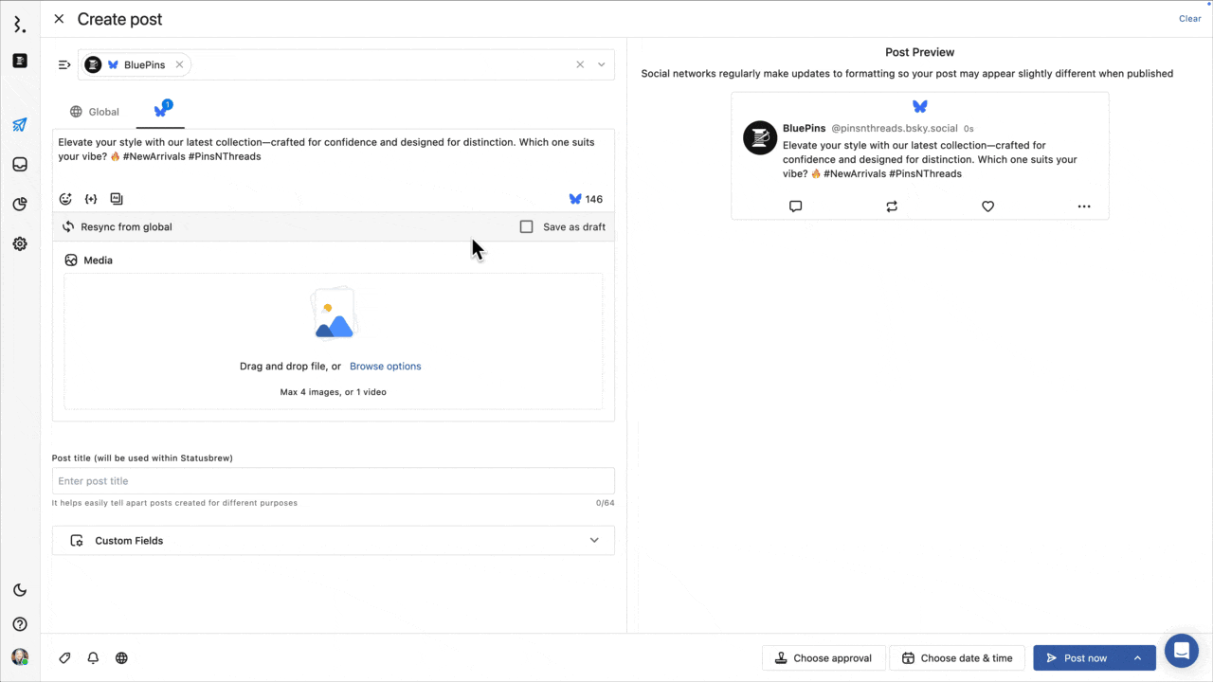This screenshot has width=1213, height=682.
Task: Insert an emoji with the emoji picker icon
Action: point(65,199)
